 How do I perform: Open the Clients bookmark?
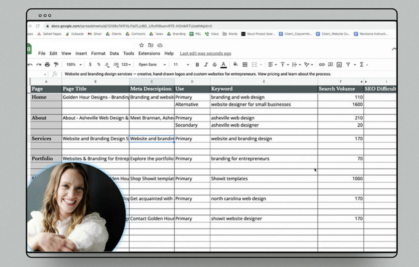coord(114,34)
